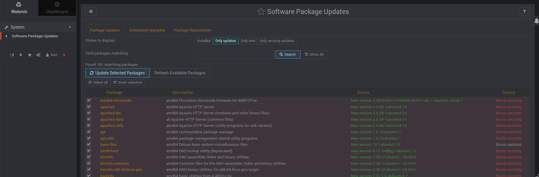Switch to the Dashboard tab
This screenshot has width=539, height=177.
(x=57, y=8)
